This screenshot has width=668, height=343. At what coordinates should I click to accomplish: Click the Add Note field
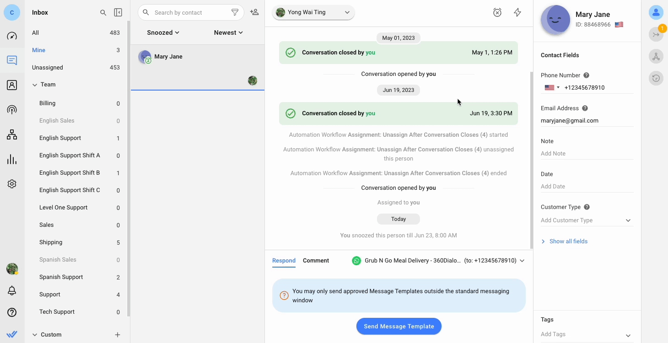[587, 154]
